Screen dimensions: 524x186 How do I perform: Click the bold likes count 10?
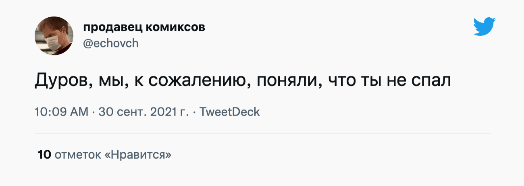tap(44, 155)
